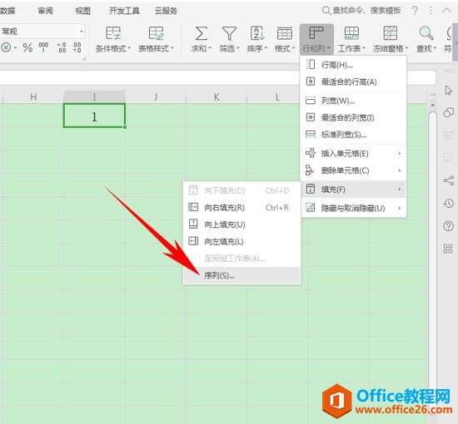Viewport: 458px width, 424px height.
Task: Select 最适合的列宽(I) menu item
Action: [x=353, y=118]
